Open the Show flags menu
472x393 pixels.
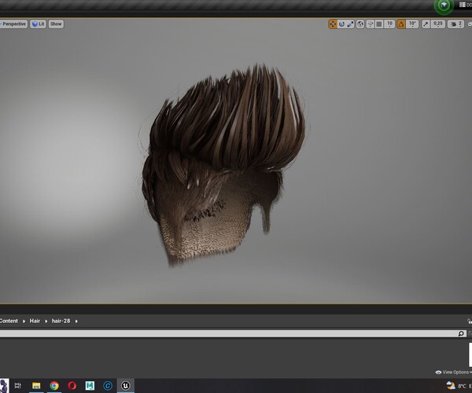pyautogui.click(x=56, y=24)
